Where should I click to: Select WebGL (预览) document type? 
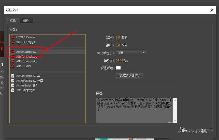pyautogui.click(x=48, y=42)
